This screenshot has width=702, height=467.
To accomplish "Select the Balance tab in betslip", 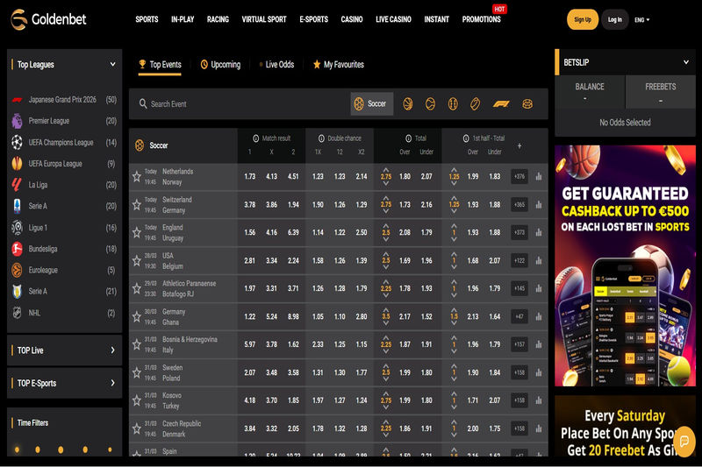I will [590, 92].
